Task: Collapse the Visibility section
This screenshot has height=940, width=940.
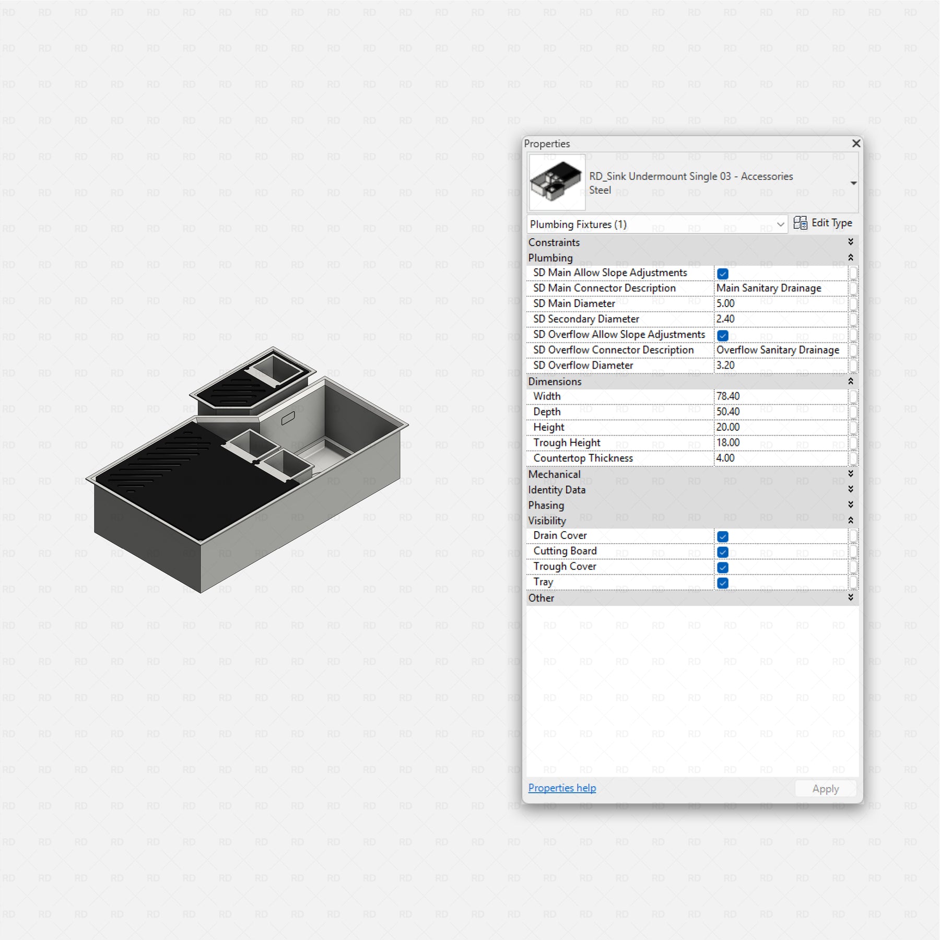Action: (x=850, y=520)
